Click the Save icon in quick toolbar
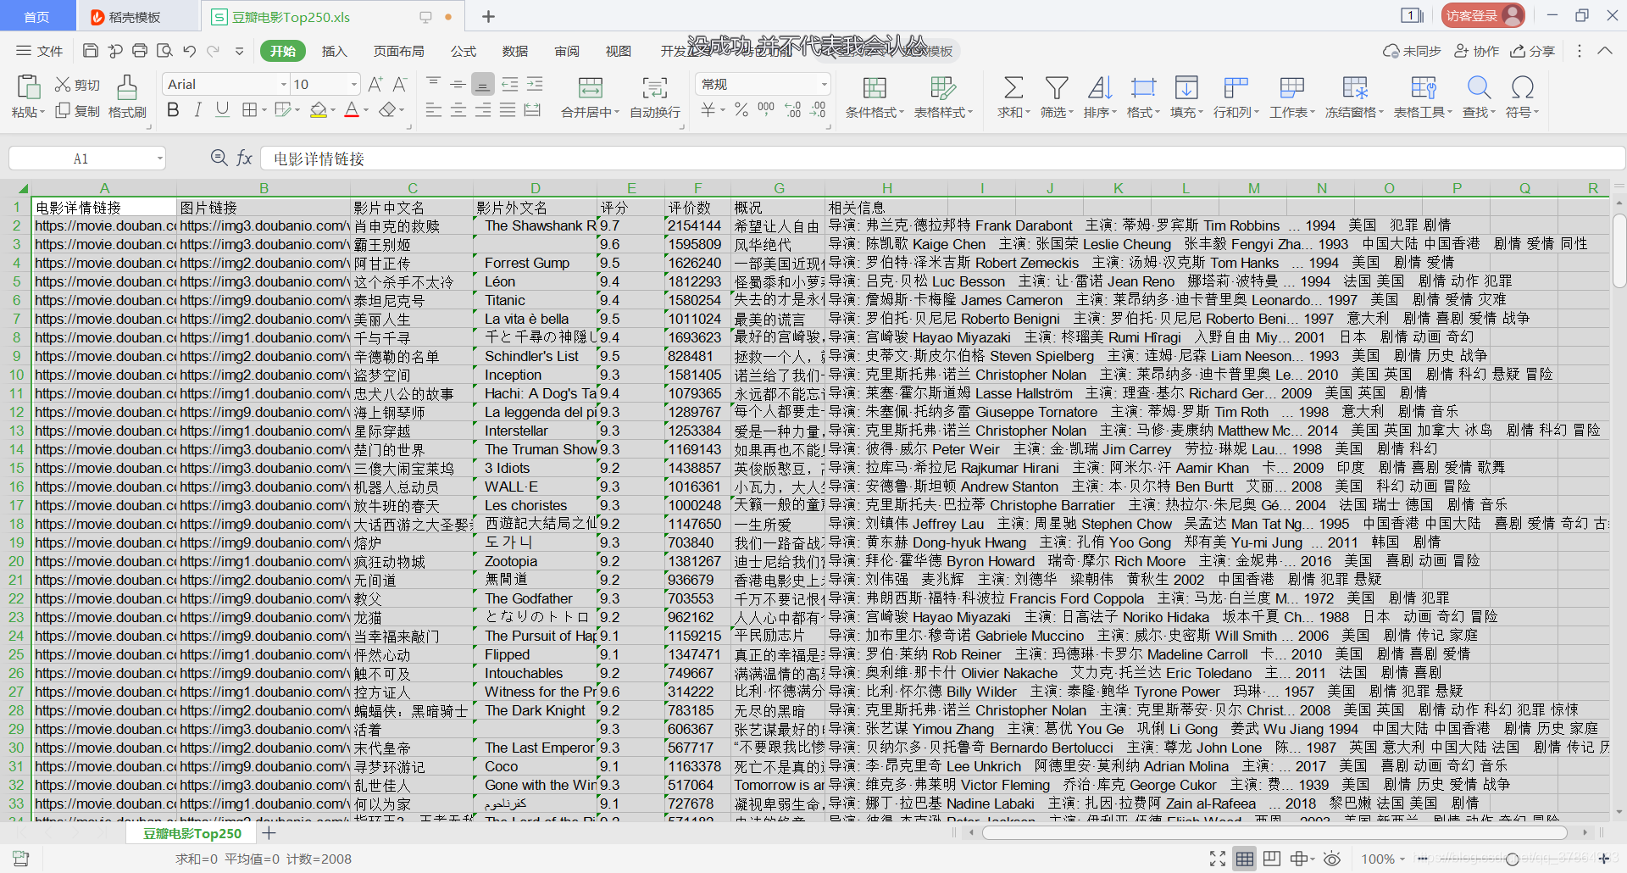 pyautogui.click(x=91, y=51)
